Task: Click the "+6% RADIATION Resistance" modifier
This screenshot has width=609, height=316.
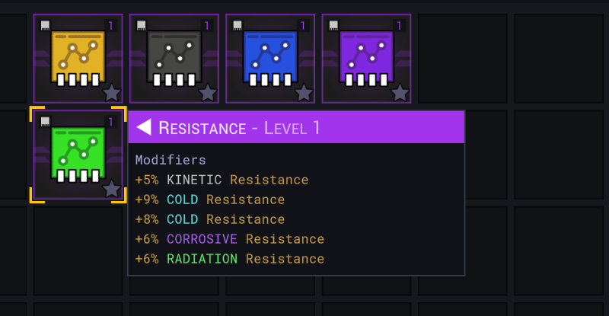Action: [229, 260]
